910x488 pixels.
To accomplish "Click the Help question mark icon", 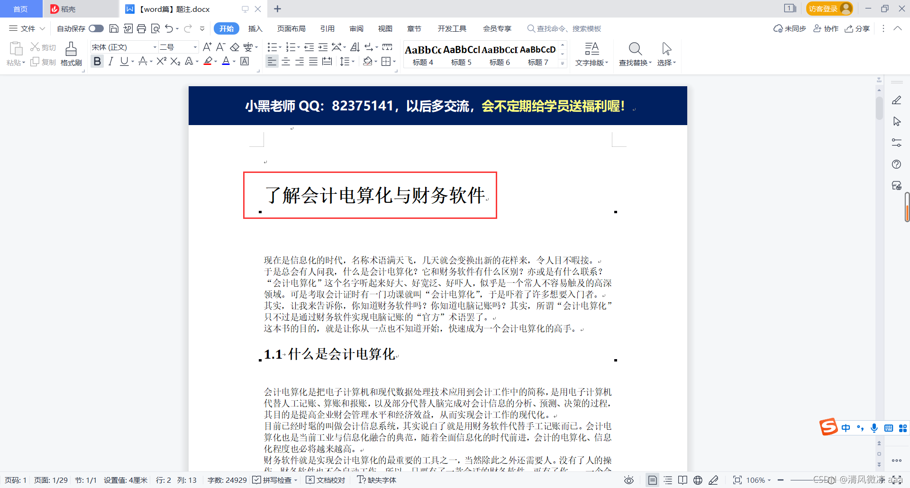I will point(896,164).
